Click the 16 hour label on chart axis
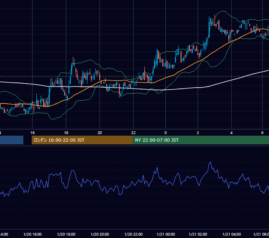The width and height of the screenshot is (269, 238). click(32, 133)
